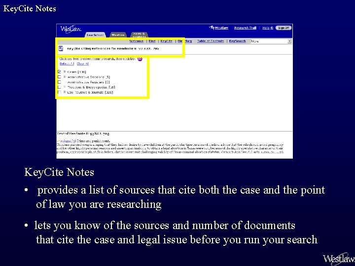Image resolution: width=355 pixels, height=266 pixels.
Task: Open the Directory link
Action: pyautogui.click(x=185, y=41)
